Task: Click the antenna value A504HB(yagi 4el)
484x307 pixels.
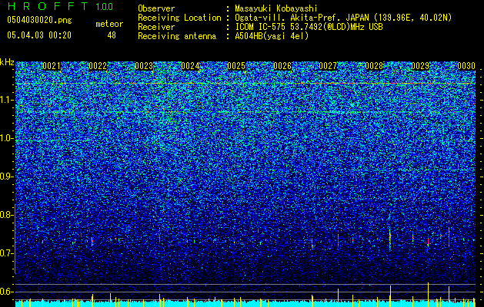Action: 272,36
